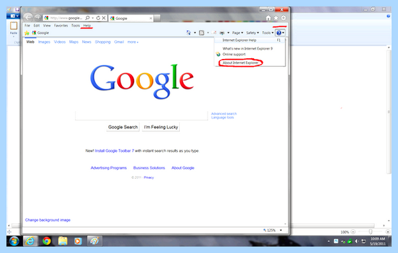Open the Favorites menu
Viewport: 398px width, 253px height.
[61, 26]
